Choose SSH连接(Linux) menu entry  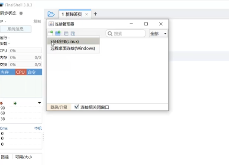pyautogui.click(x=74, y=41)
